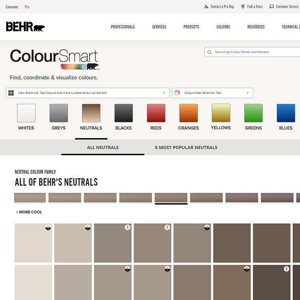Click the BEHR bear logo
This screenshot has height=300, width=300.
click(x=26, y=26)
